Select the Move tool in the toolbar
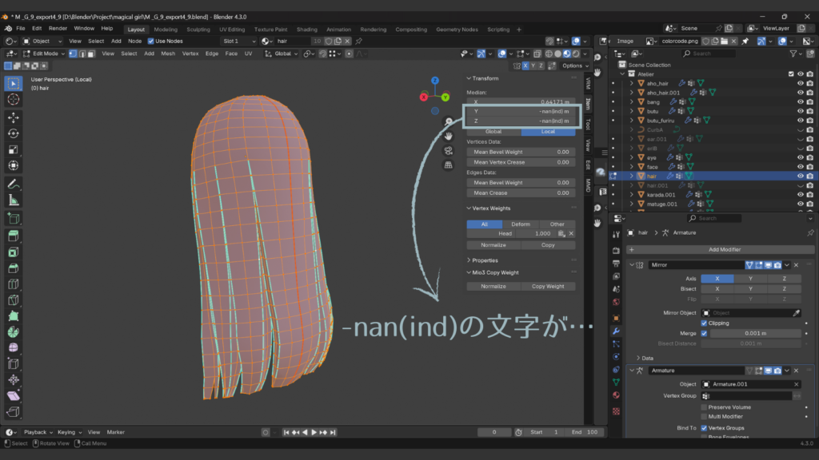Image resolution: width=819 pixels, height=460 pixels. (x=14, y=117)
